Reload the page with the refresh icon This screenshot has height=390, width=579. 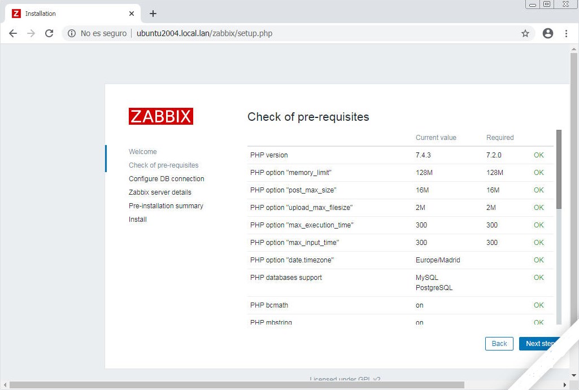point(49,33)
